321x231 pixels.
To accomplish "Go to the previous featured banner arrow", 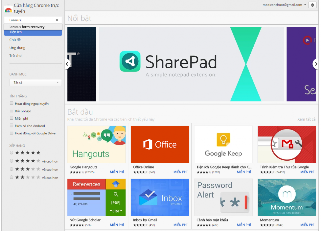I will pos(67,64).
